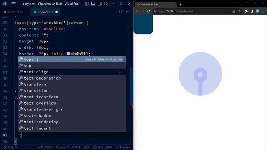Click the editor vertical scrollbar
Screen dimensions: 267x150
pos(132,85)
